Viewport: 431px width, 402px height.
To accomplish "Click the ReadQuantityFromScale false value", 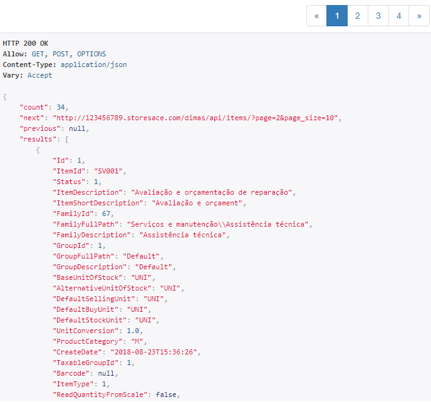I will [166, 395].
